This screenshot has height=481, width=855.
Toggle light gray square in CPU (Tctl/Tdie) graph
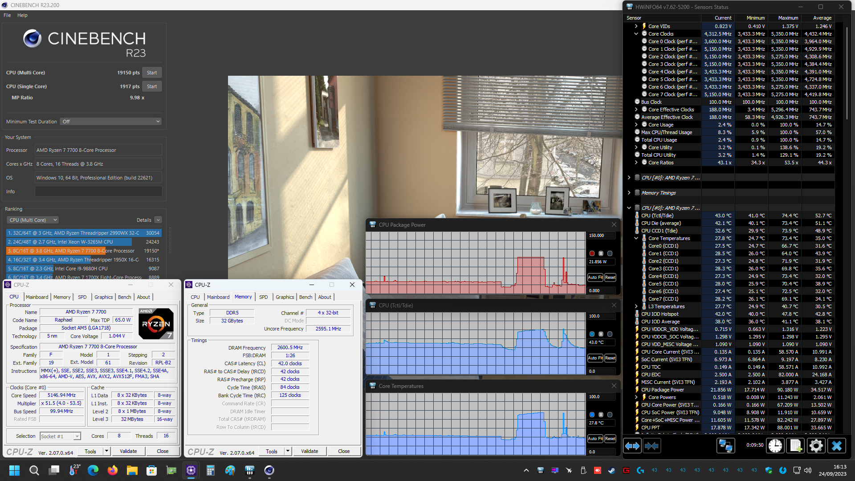click(601, 334)
